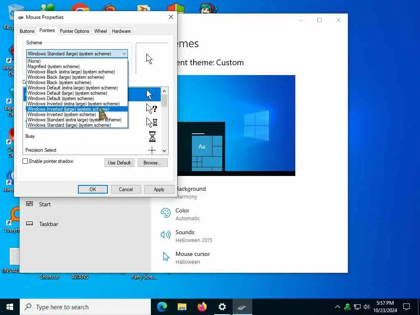Go to the Wheel tab
The image size is (420, 315).
click(x=100, y=31)
